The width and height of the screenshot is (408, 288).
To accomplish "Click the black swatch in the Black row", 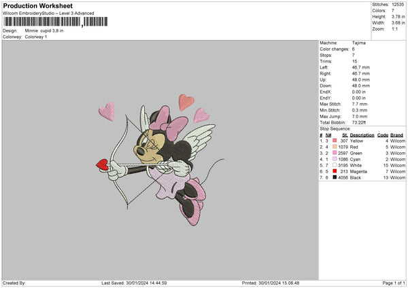I will click(x=335, y=177).
